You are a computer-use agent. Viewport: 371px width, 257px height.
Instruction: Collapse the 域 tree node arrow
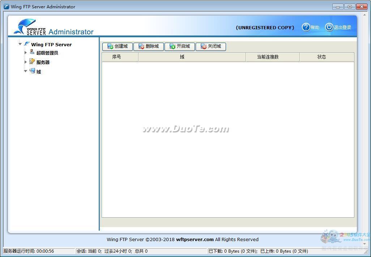click(x=26, y=71)
